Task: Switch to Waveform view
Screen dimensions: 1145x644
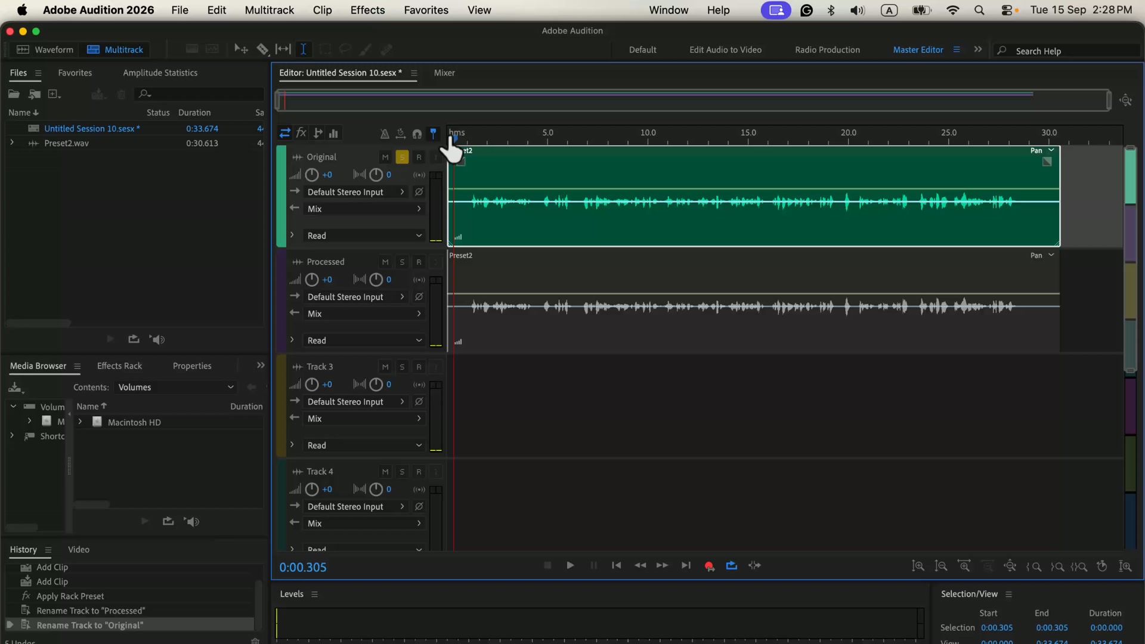Action: pos(45,49)
